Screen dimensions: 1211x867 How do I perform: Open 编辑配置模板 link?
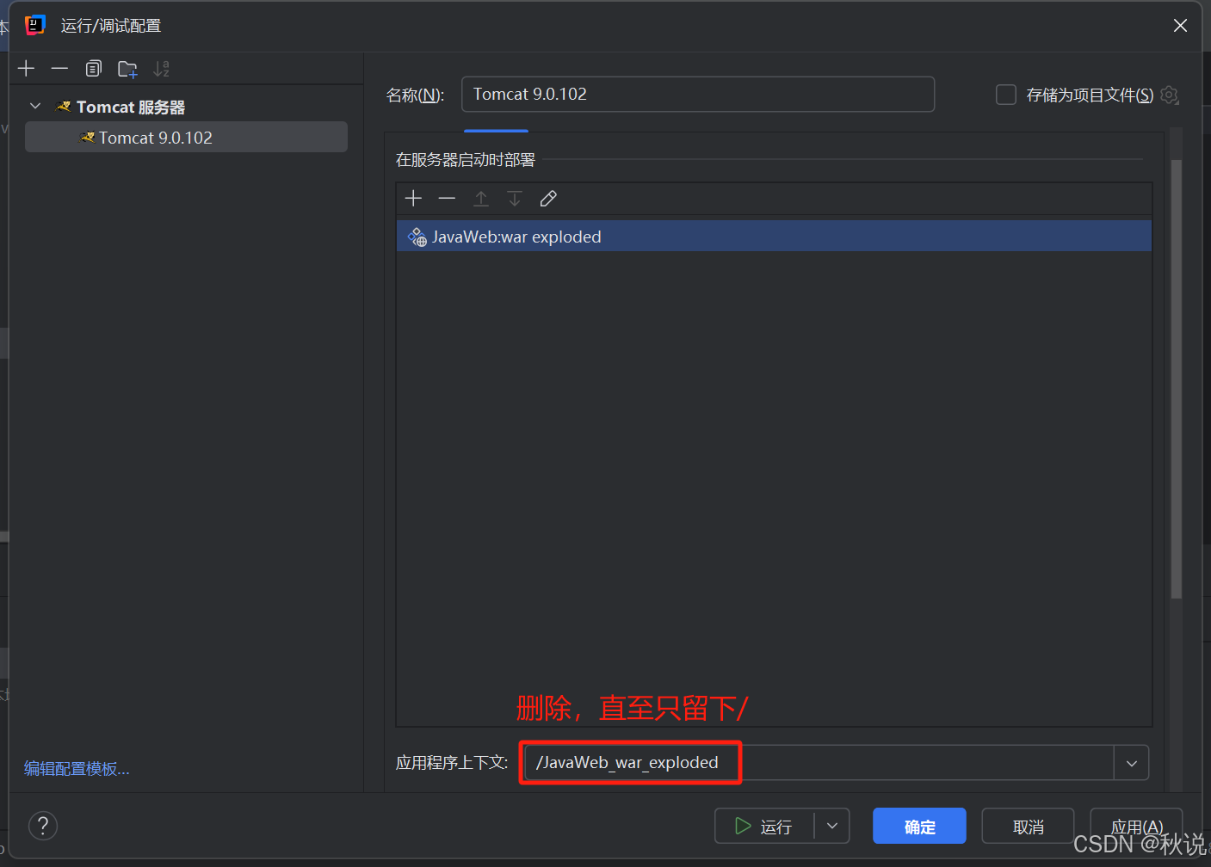click(x=77, y=769)
